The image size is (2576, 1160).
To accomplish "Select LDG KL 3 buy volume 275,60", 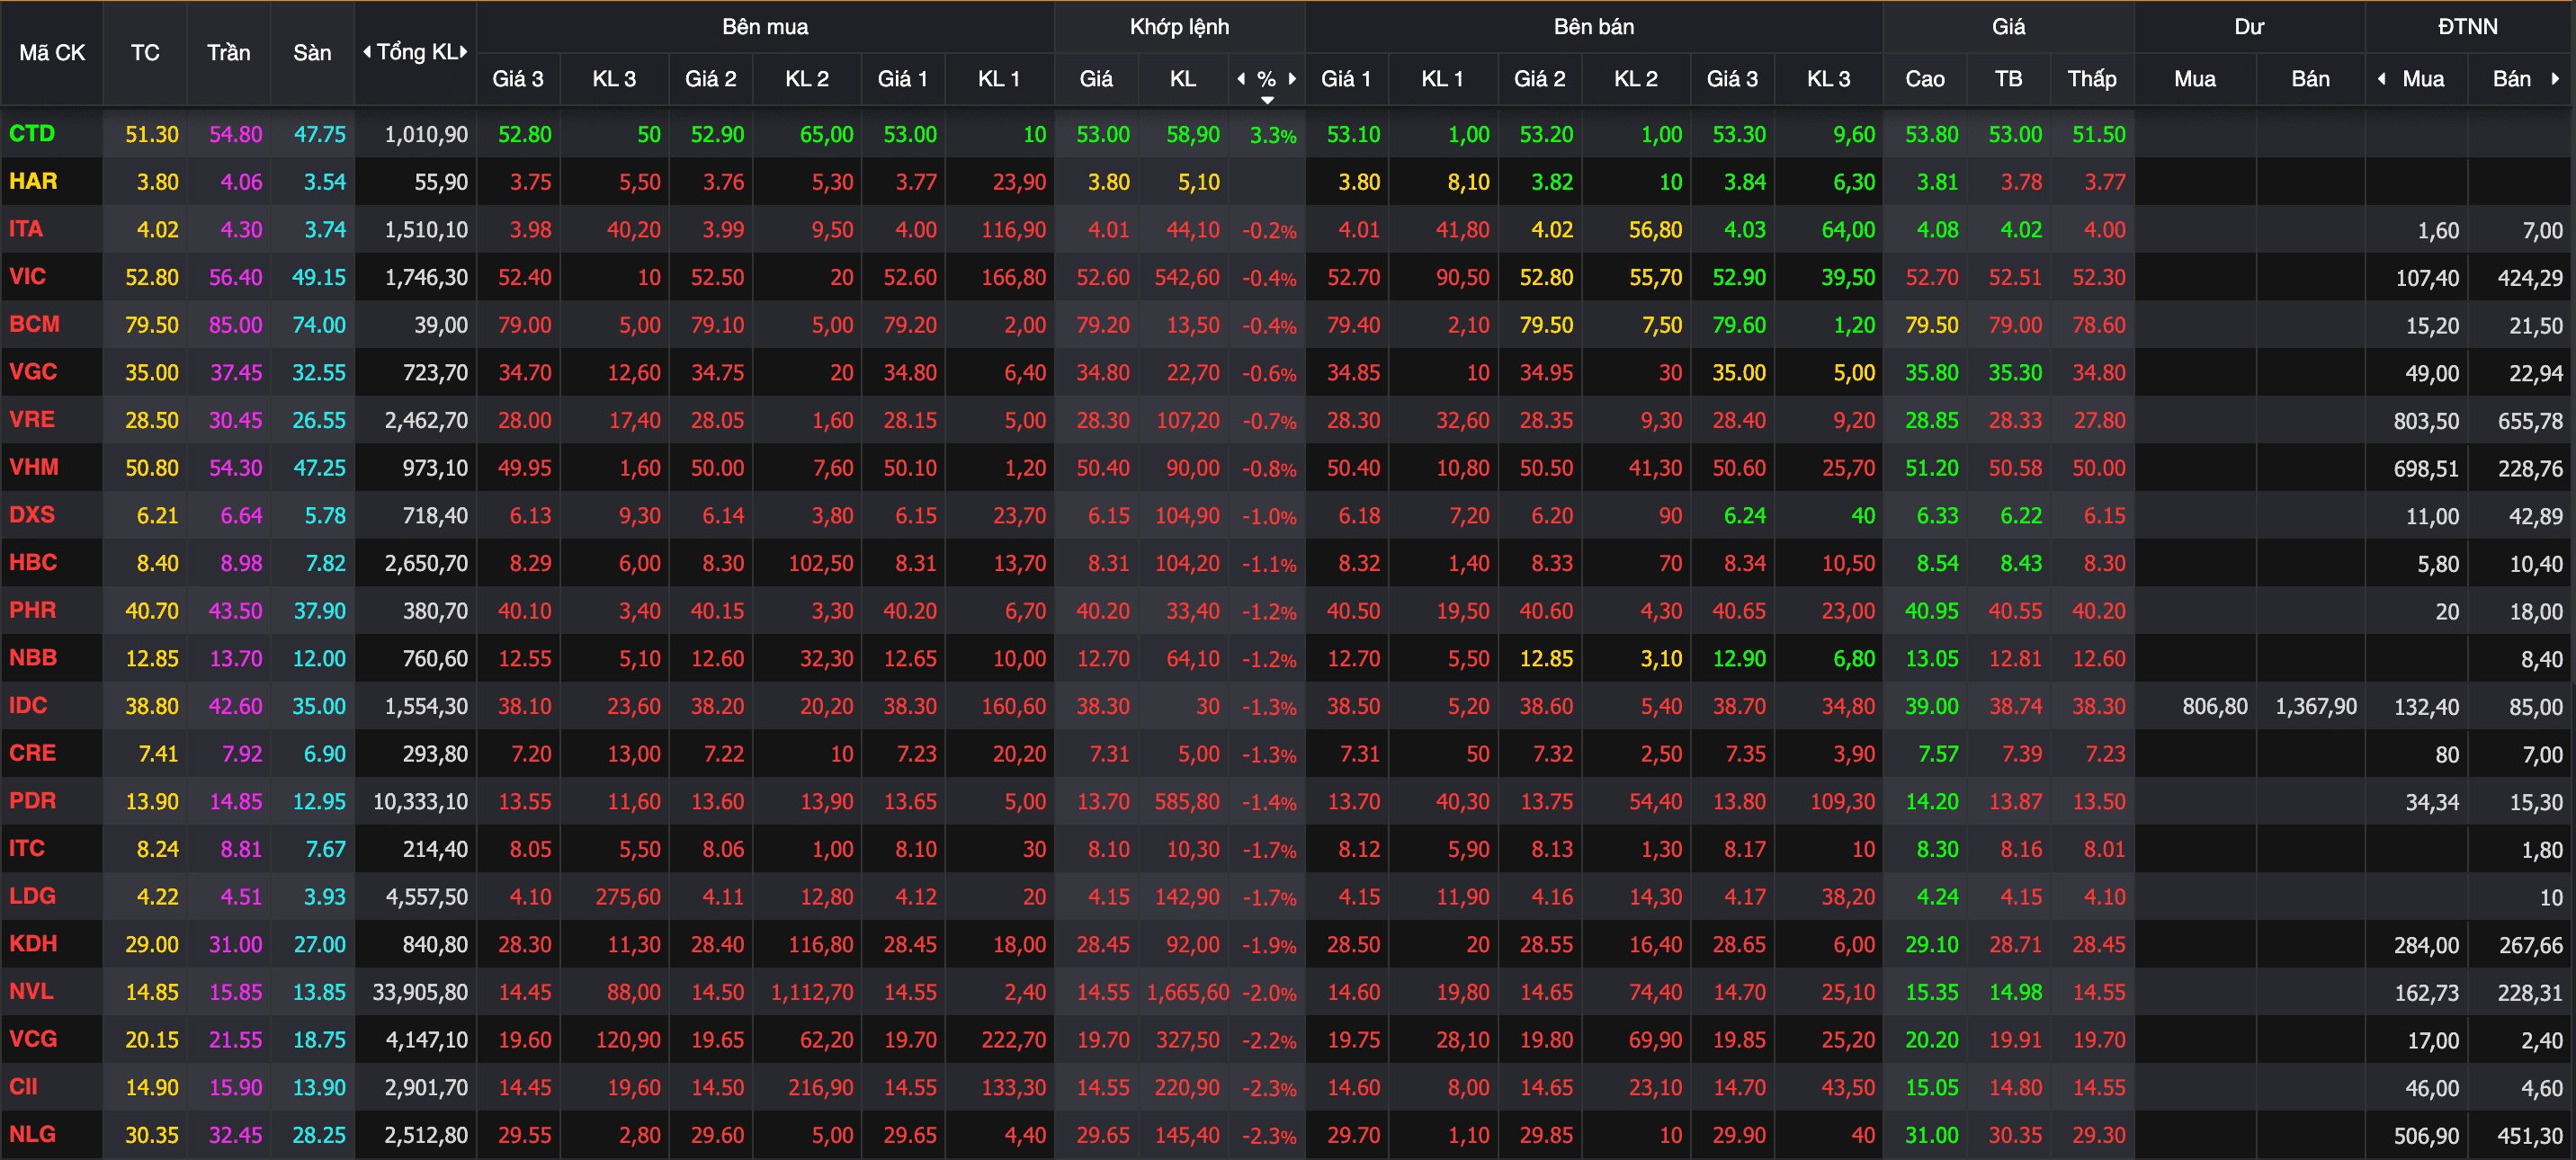I will tap(628, 896).
